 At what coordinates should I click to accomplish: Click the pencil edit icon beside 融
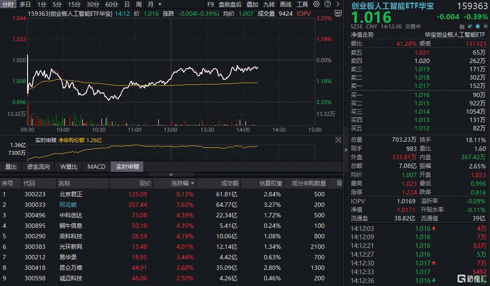pos(470,27)
